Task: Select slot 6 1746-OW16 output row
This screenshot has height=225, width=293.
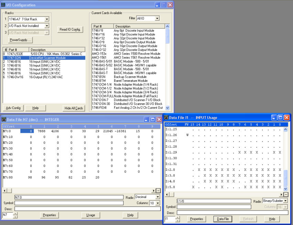Action: pos(44,77)
